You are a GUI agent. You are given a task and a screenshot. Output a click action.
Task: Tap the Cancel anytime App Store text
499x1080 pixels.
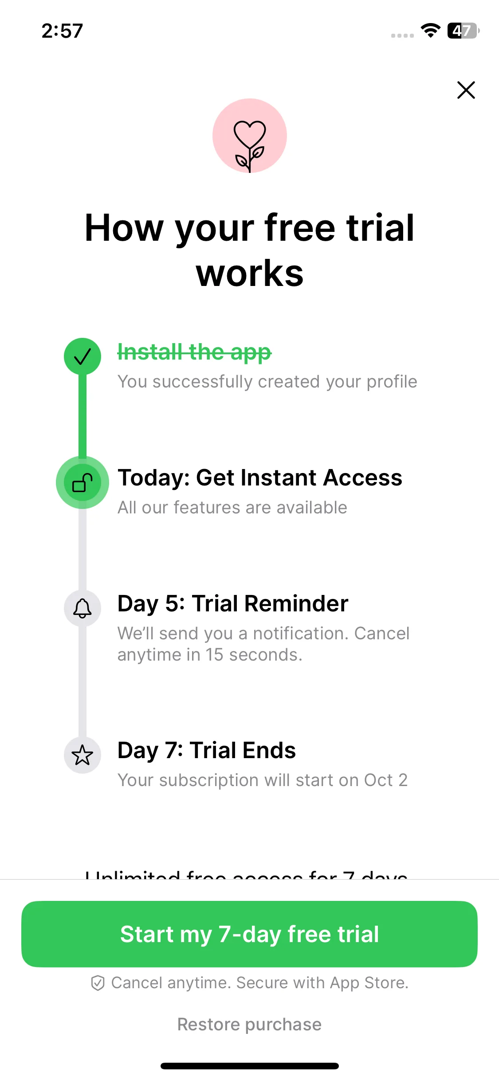point(259,983)
